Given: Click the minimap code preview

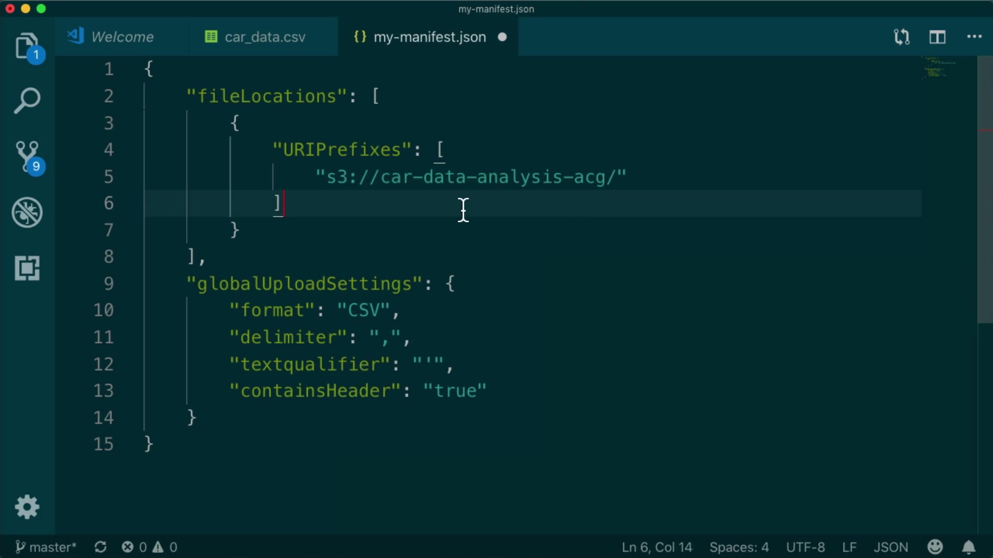Looking at the screenshot, I should tap(936, 68).
